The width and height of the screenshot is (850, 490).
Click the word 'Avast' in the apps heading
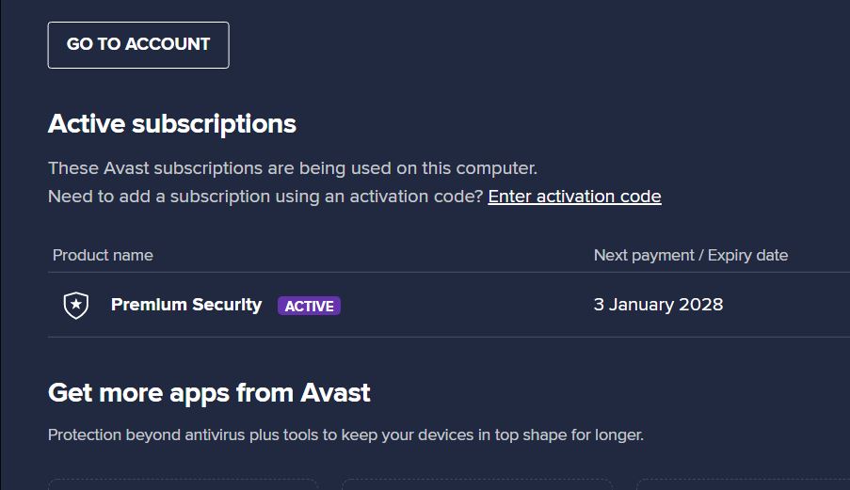pyautogui.click(x=335, y=392)
